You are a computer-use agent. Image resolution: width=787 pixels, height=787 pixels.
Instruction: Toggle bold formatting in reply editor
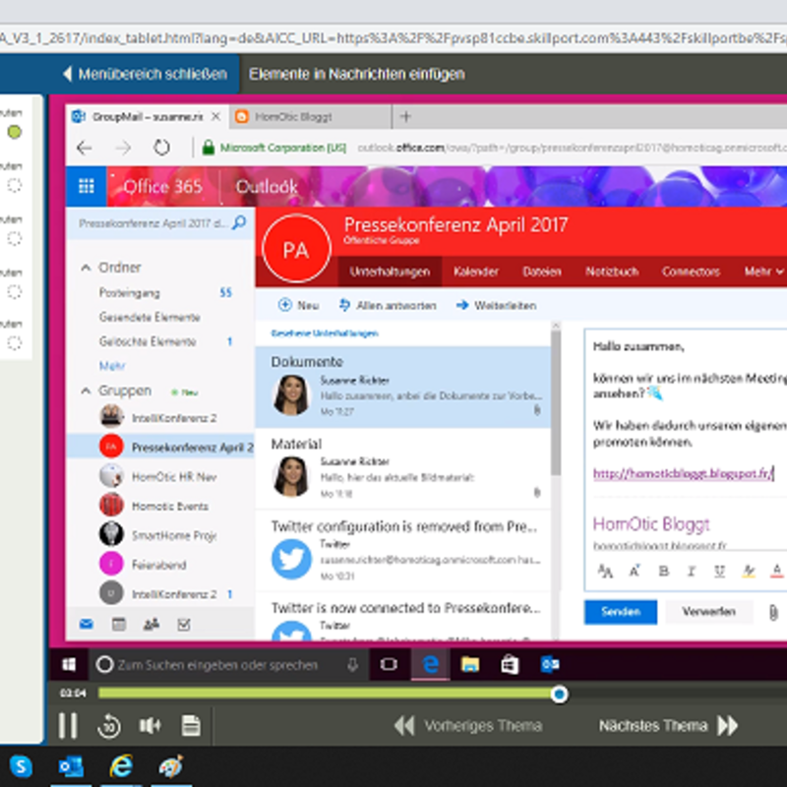click(663, 571)
